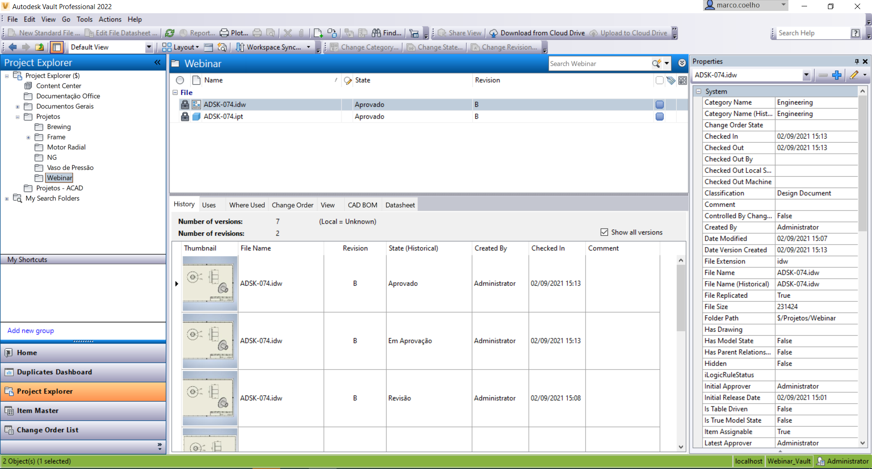Switch to the Datasheet tab
Screen dimensions: 872x469
(400, 205)
